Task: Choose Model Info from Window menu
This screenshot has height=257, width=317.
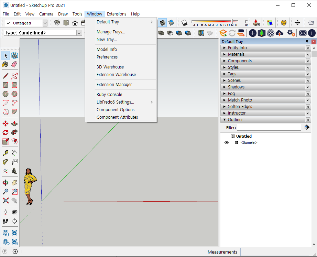Action: [x=121, y=50]
